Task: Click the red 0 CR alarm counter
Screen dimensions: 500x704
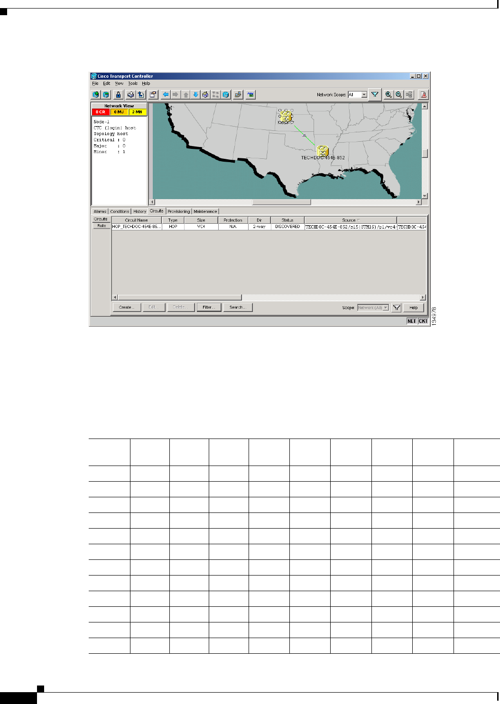Action: [101, 112]
